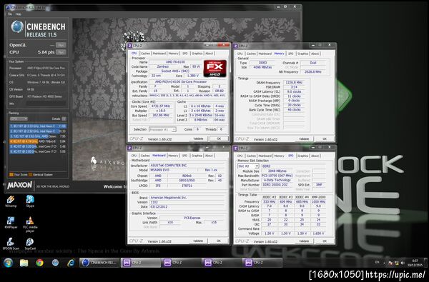Launch VLC media player desktop icon
This screenshot has height=282, width=429.
click(30, 224)
